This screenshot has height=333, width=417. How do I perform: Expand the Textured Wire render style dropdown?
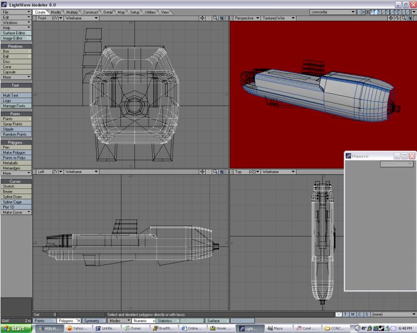click(x=278, y=18)
